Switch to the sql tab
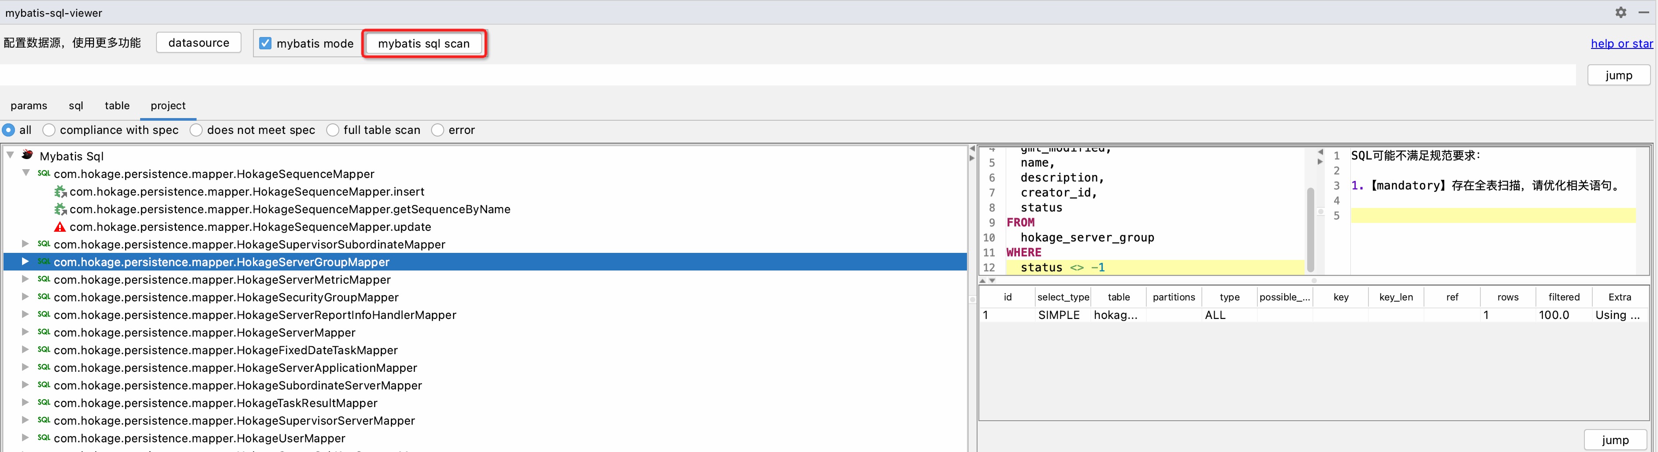Screen dimensions: 1658x452 click(x=76, y=105)
